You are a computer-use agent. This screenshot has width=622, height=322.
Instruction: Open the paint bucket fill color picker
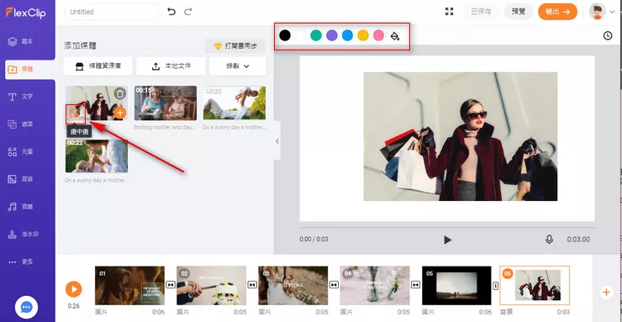395,35
